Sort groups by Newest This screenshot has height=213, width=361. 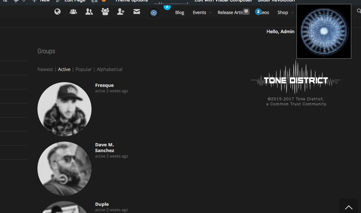45,69
